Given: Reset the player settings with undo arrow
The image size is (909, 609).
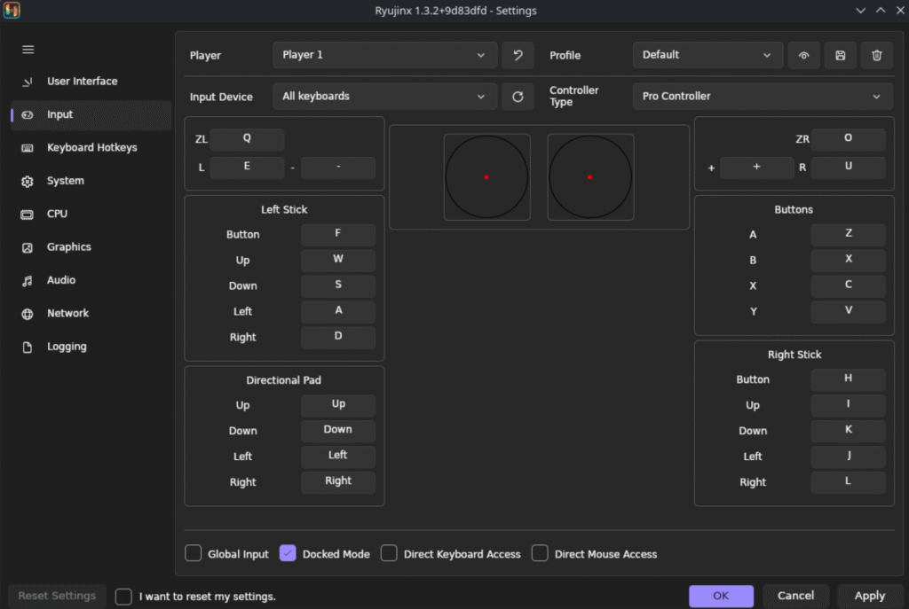Looking at the screenshot, I should click(518, 55).
